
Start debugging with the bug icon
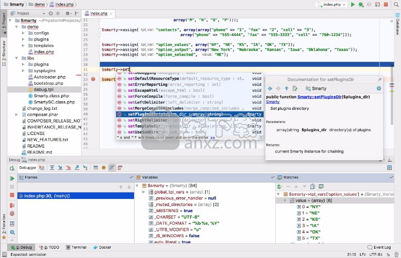coord(361,4)
